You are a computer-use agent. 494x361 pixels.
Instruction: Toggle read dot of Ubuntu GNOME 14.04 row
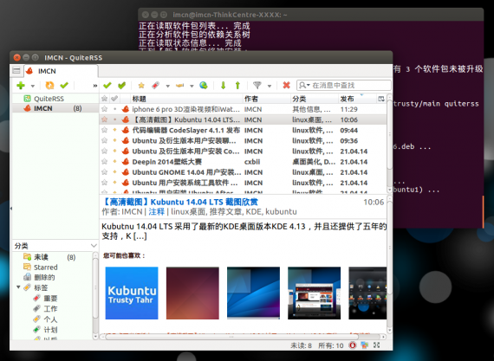point(114,172)
